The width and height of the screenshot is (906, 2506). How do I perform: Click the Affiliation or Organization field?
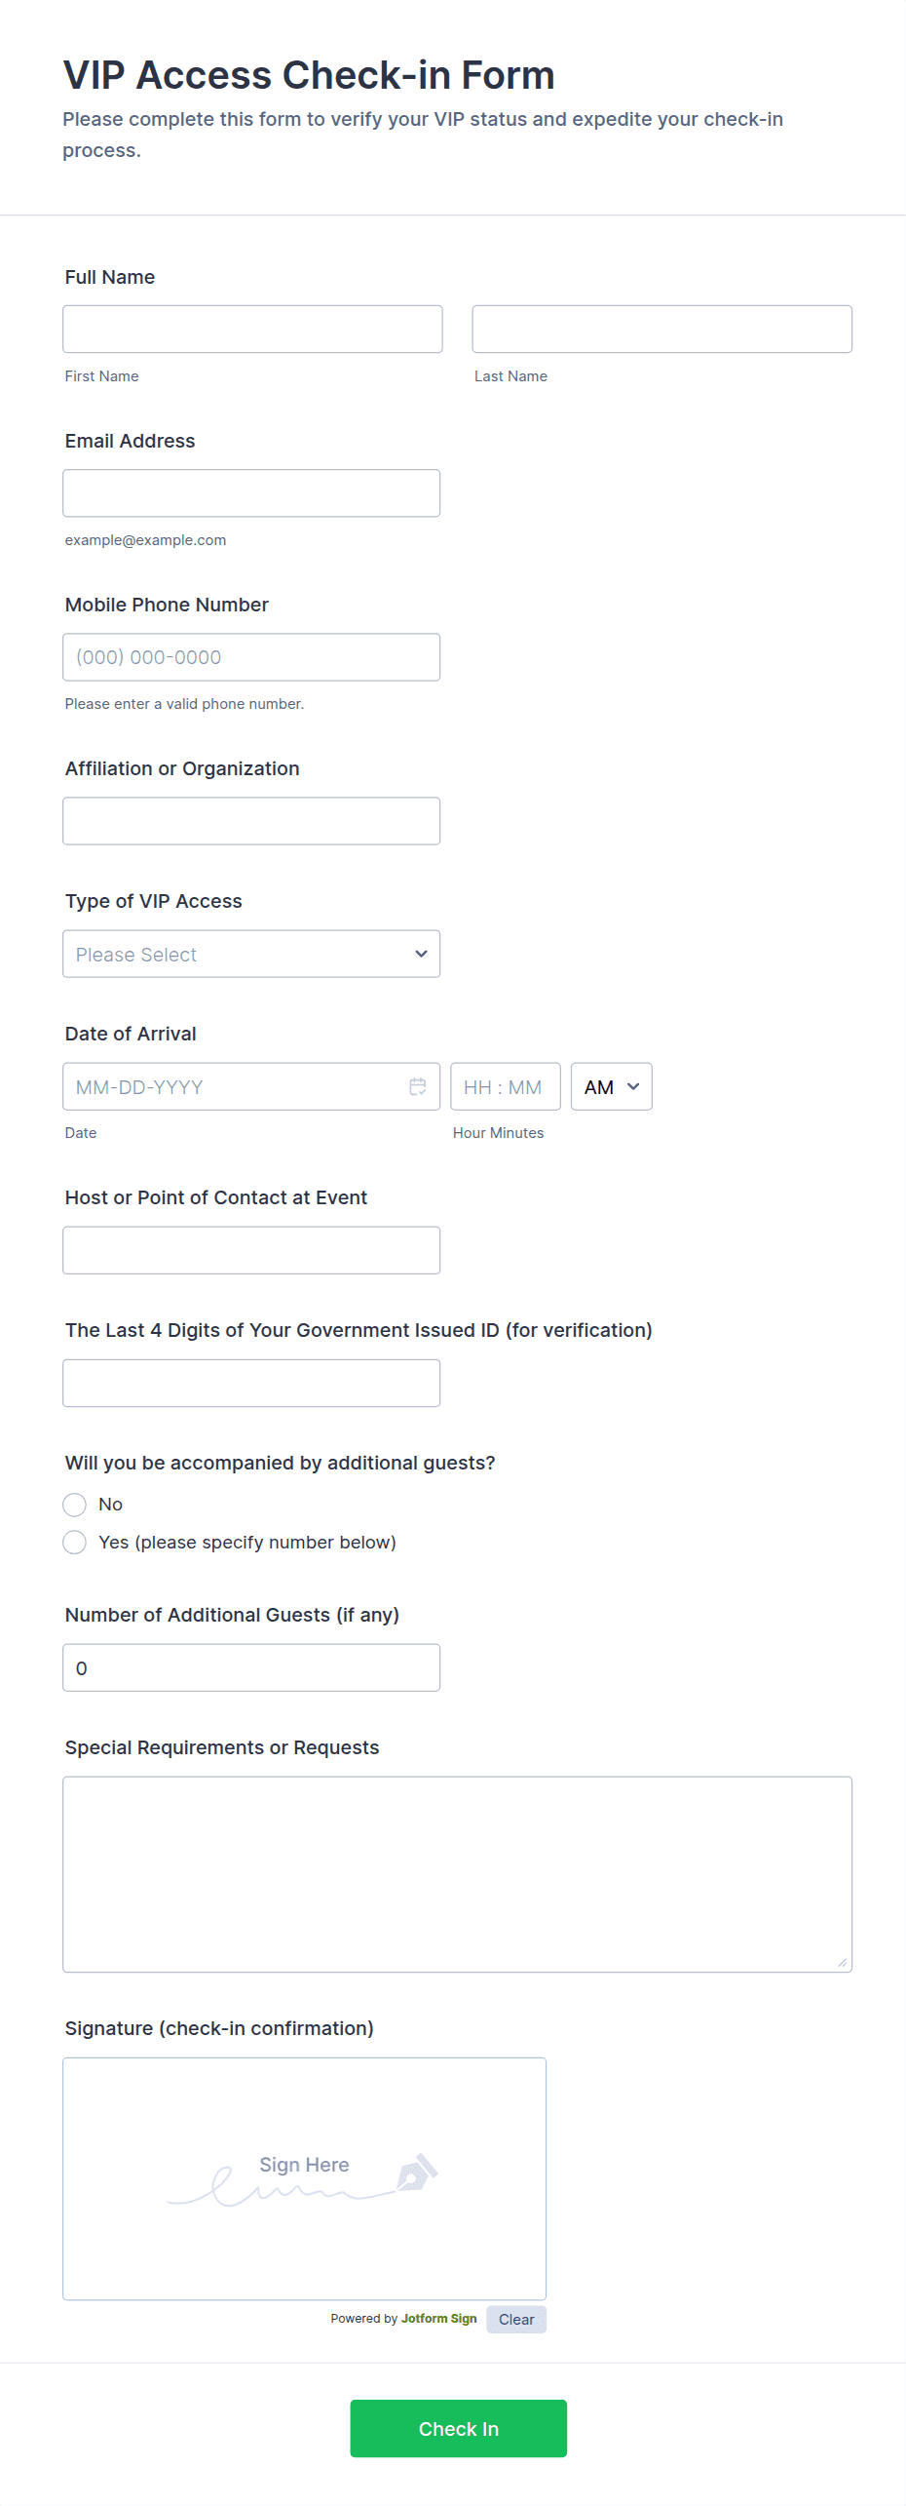251,820
